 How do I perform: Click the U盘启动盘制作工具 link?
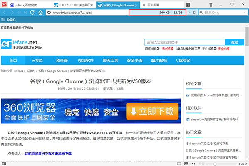pos(188,49)
